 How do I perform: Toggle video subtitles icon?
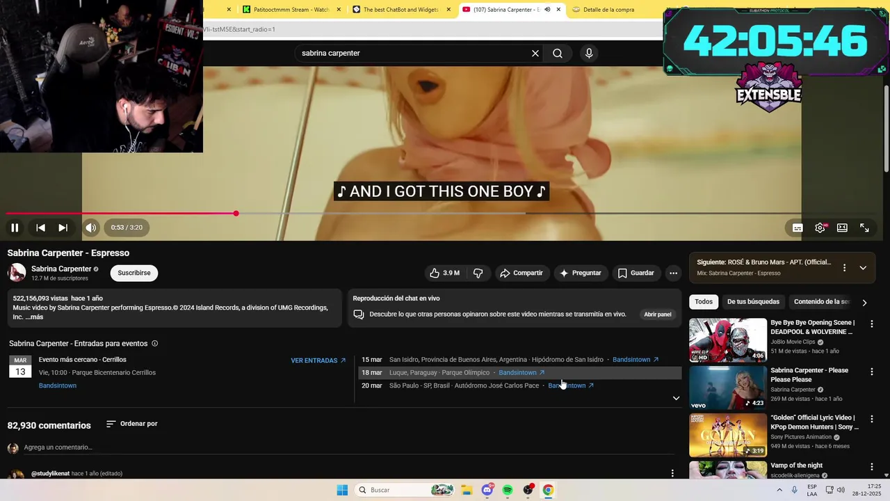click(798, 228)
